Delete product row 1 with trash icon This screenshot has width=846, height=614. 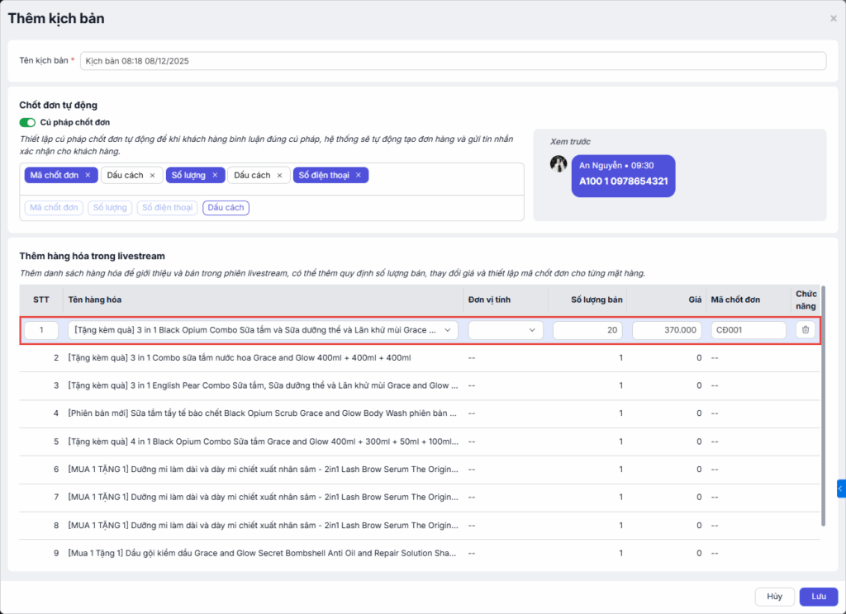coord(806,330)
